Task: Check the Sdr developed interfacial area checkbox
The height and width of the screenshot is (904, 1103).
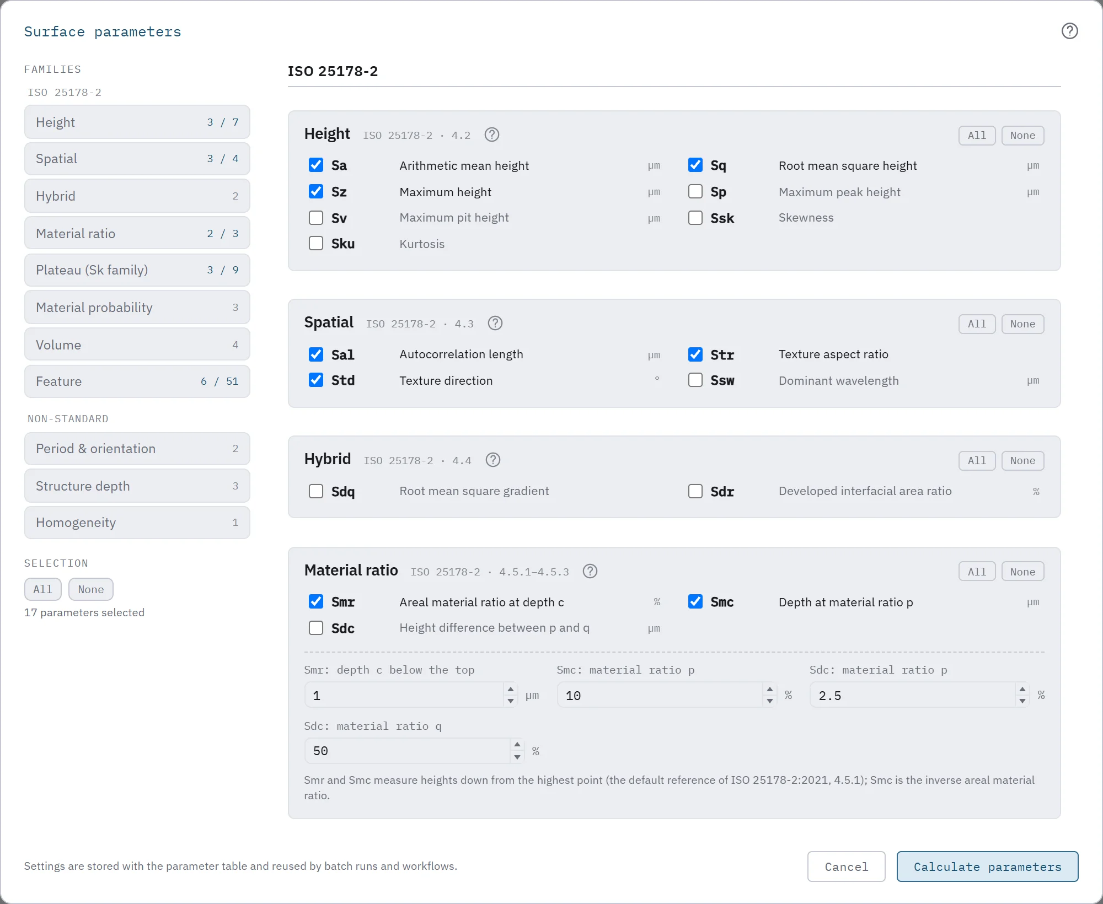Action: coord(695,491)
